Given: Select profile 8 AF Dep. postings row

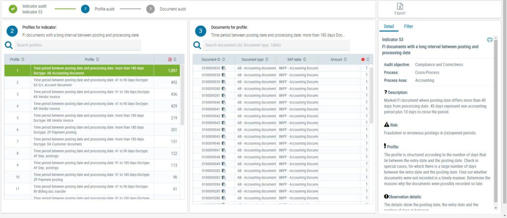Looking at the screenshot, I should [92, 153].
